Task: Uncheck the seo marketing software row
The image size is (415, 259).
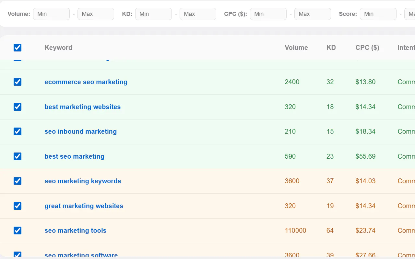Action: click(x=18, y=255)
